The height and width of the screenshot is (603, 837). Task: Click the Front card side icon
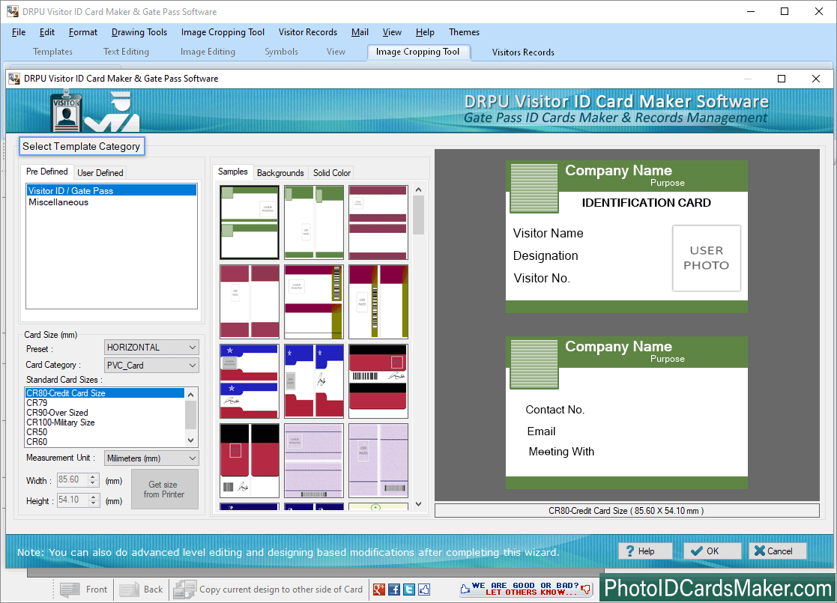point(70,590)
